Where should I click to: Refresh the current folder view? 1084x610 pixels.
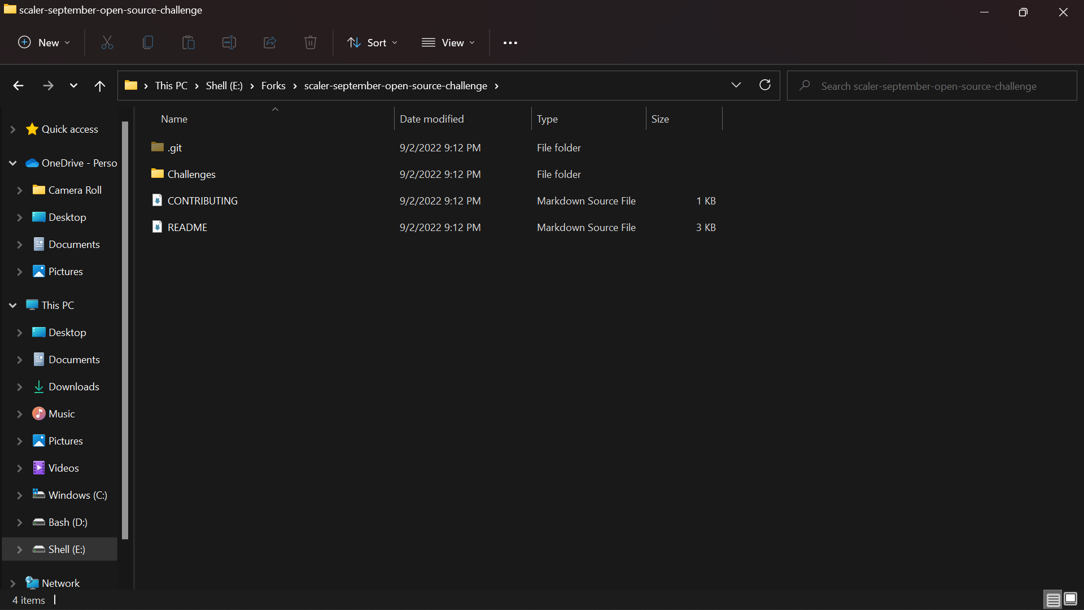765,85
